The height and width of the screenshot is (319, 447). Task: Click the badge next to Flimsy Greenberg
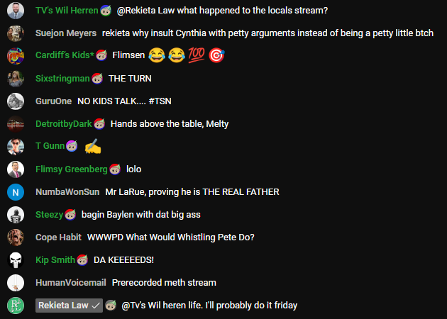tap(115, 169)
